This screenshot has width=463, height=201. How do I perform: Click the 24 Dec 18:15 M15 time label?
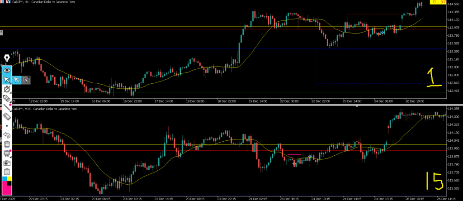[384, 199]
